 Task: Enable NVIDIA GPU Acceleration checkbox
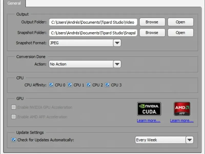[14, 107]
